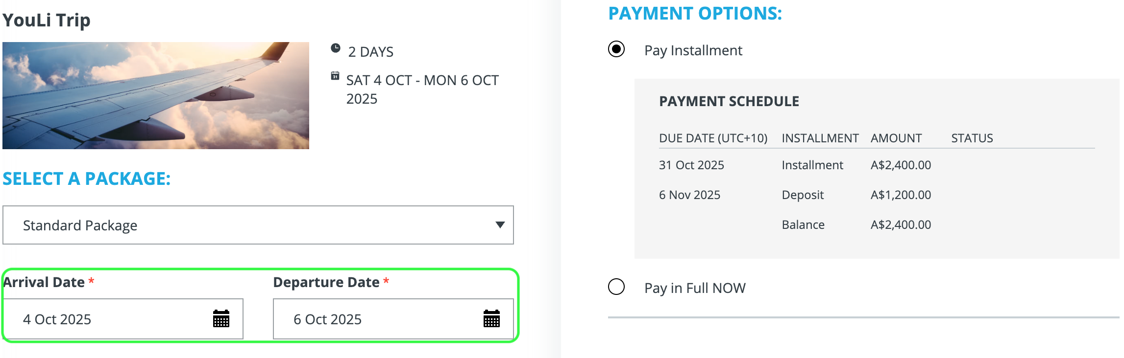Click the DUE DATE (UTC+10) column header
The image size is (1124, 358).
pyautogui.click(x=713, y=138)
